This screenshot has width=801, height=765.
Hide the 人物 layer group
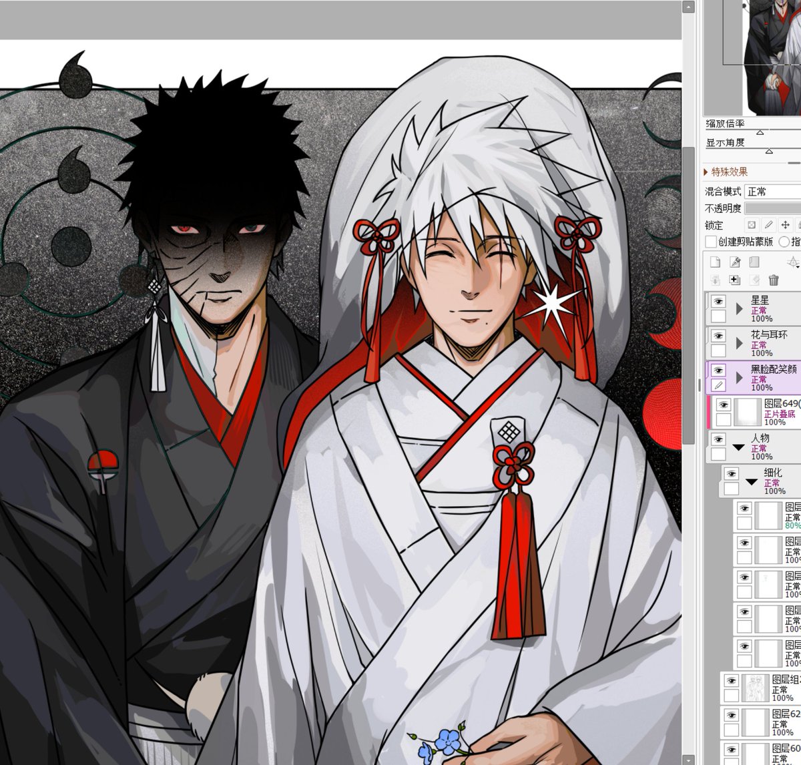tap(718, 439)
